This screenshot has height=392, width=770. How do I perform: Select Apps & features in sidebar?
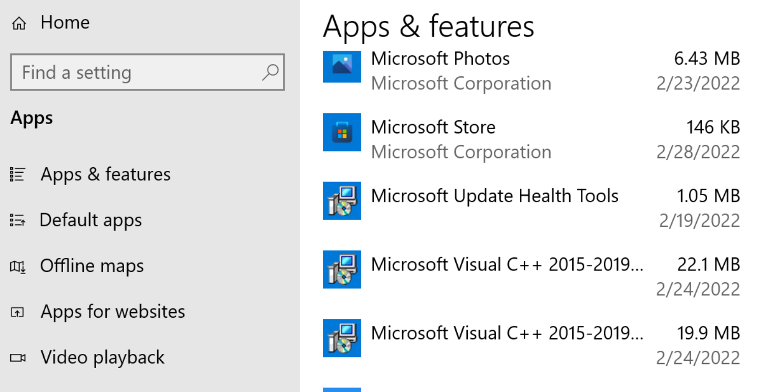(106, 174)
